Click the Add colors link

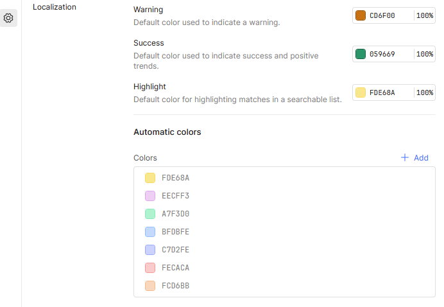tap(414, 157)
